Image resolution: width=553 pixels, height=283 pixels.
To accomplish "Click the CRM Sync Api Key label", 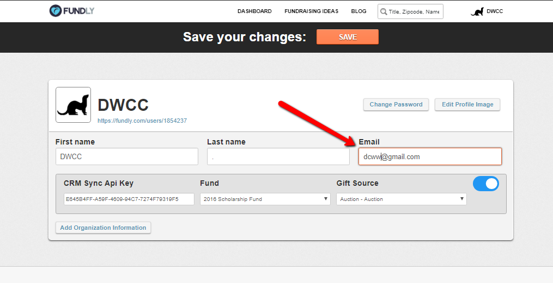I will [x=99, y=184].
